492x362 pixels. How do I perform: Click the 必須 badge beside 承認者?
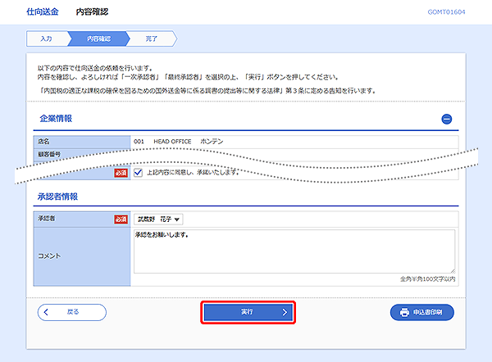[x=121, y=219]
